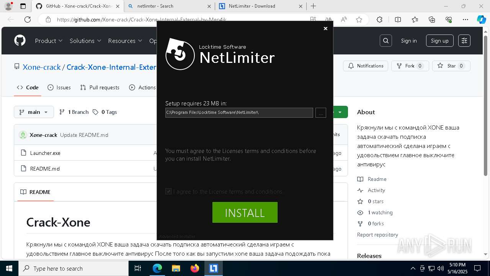Screen dimensions: 490x276
Task: Close the GitHub browser tab
Action: coord(118,6)
